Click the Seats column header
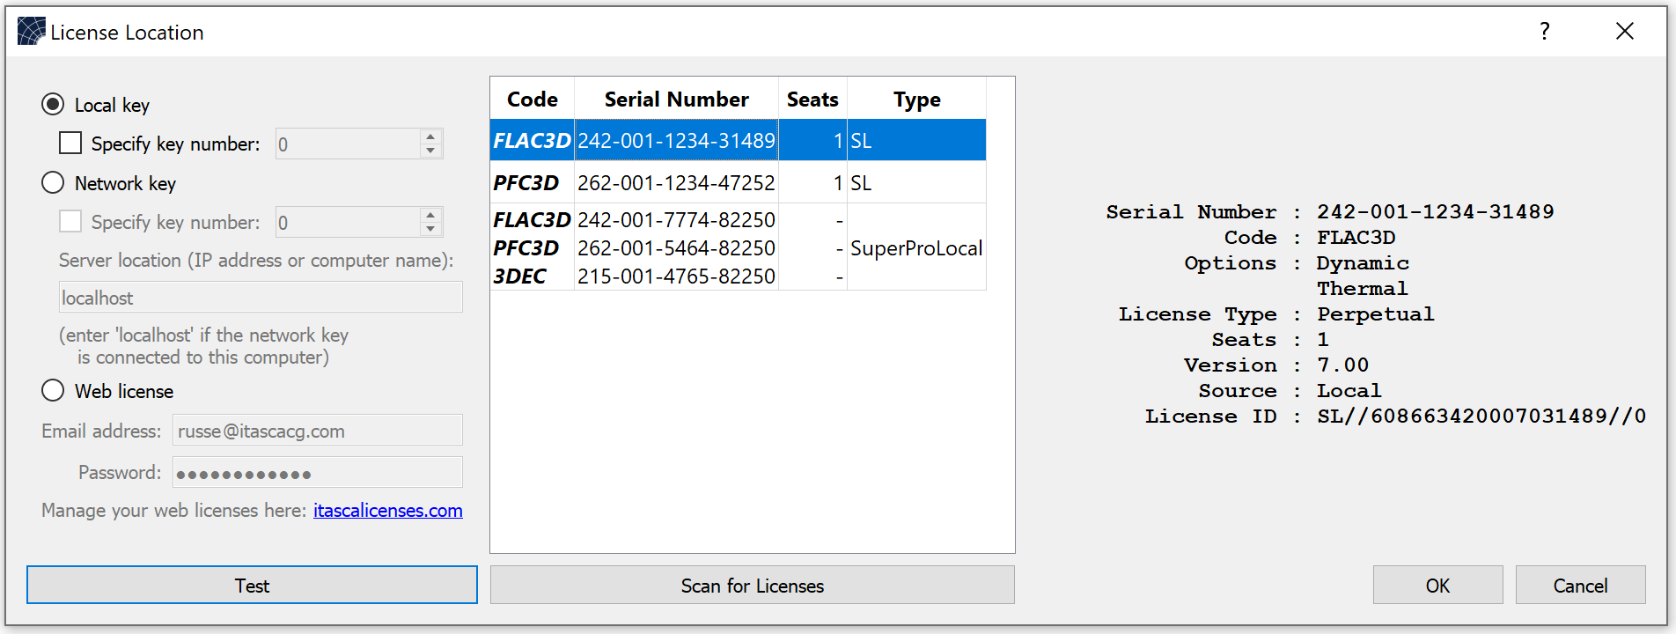1676x634 pixels. point(812,100)
